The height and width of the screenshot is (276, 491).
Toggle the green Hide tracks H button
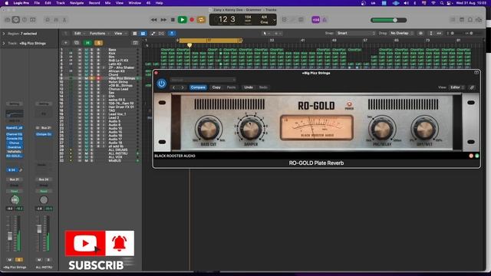[x=87, y=43]
